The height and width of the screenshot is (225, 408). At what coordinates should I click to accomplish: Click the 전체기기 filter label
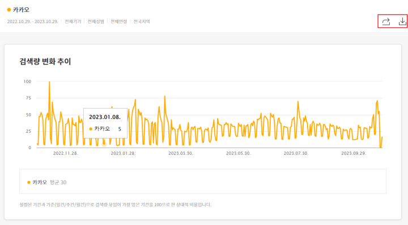[73, 21]
